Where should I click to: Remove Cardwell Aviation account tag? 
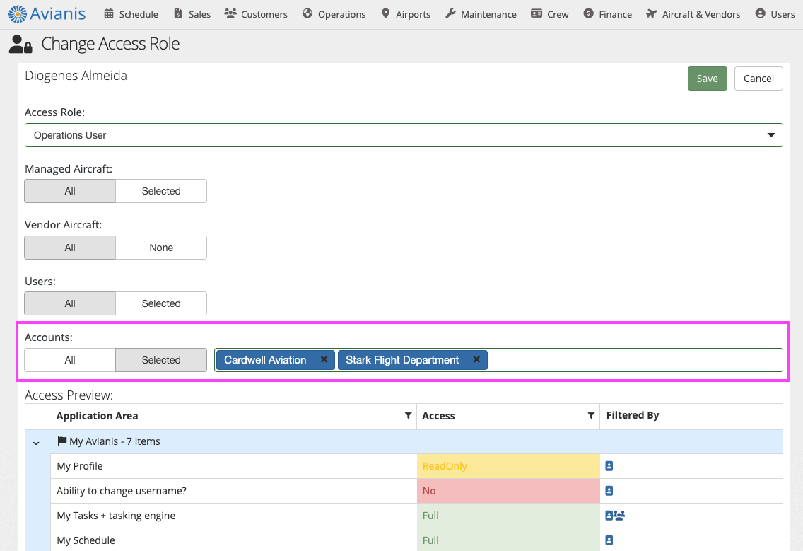(x=324, y=359)
